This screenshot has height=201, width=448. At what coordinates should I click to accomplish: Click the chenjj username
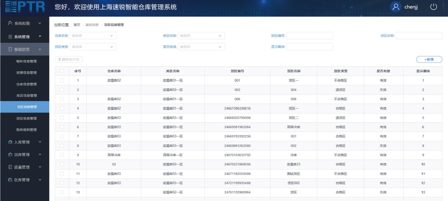[411, 7]
